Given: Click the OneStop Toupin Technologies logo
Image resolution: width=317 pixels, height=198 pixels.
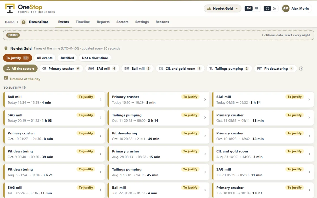Looking at the screenshot, I should (30, 9).
